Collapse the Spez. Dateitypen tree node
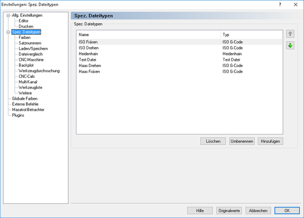This screenshot has width=304, height=218. click(x=8, y=32)
